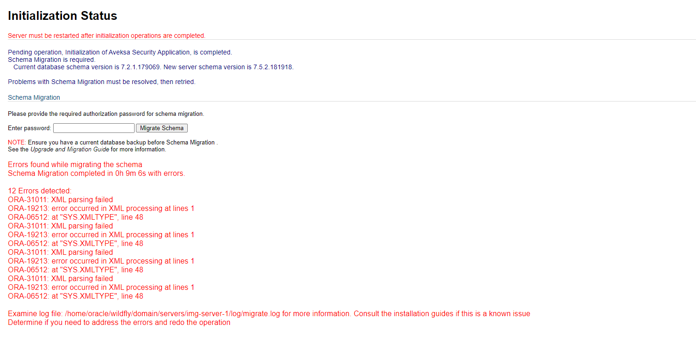Click the current database schema version line
This screenshot has width=696, height=342.
click(153, 67)
